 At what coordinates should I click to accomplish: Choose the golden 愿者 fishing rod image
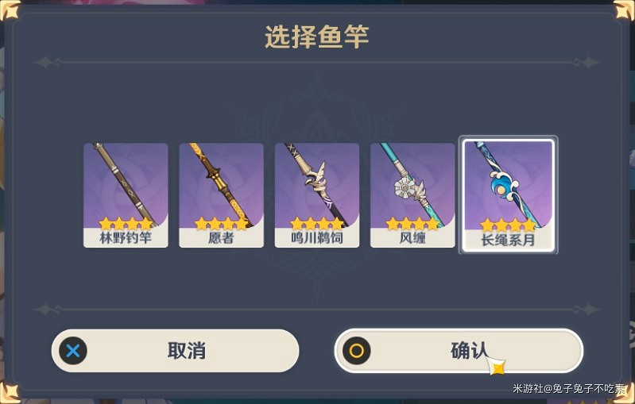(221, 186)
